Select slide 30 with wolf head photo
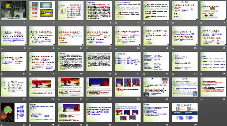Image resolution: width=227 pixels, height=126 pixels. pyautogui.click(x=156, y=87)
